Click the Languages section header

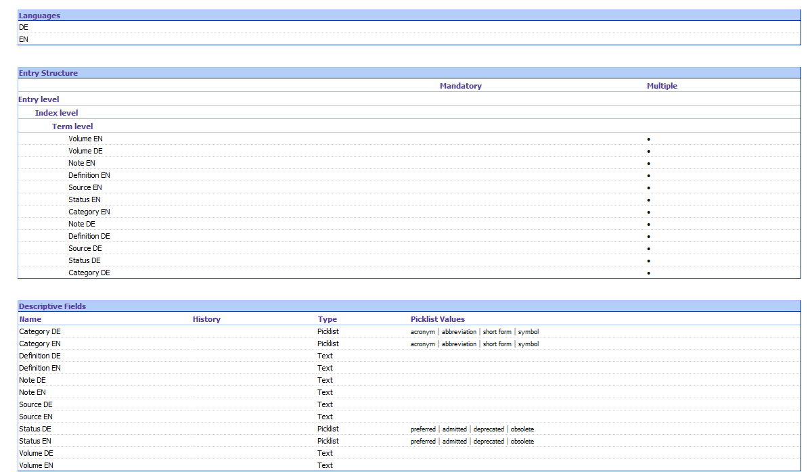click(x=39, y=16)
